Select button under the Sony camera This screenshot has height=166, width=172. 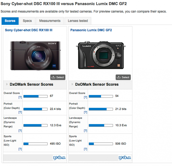[x=58, y=77]
